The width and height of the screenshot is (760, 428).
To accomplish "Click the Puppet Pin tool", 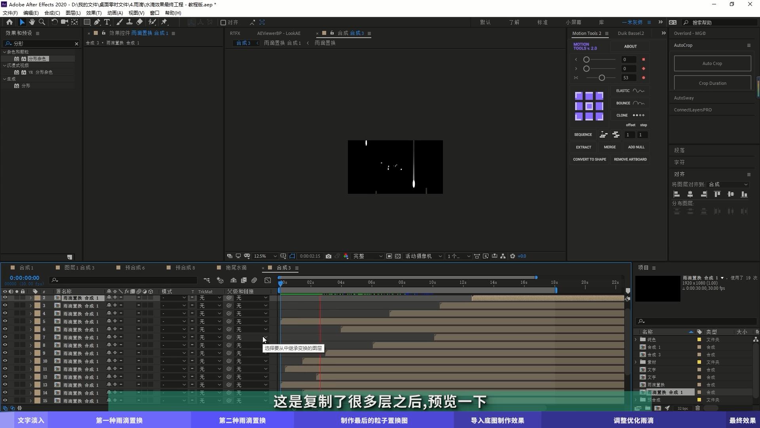I will (164, 22).
